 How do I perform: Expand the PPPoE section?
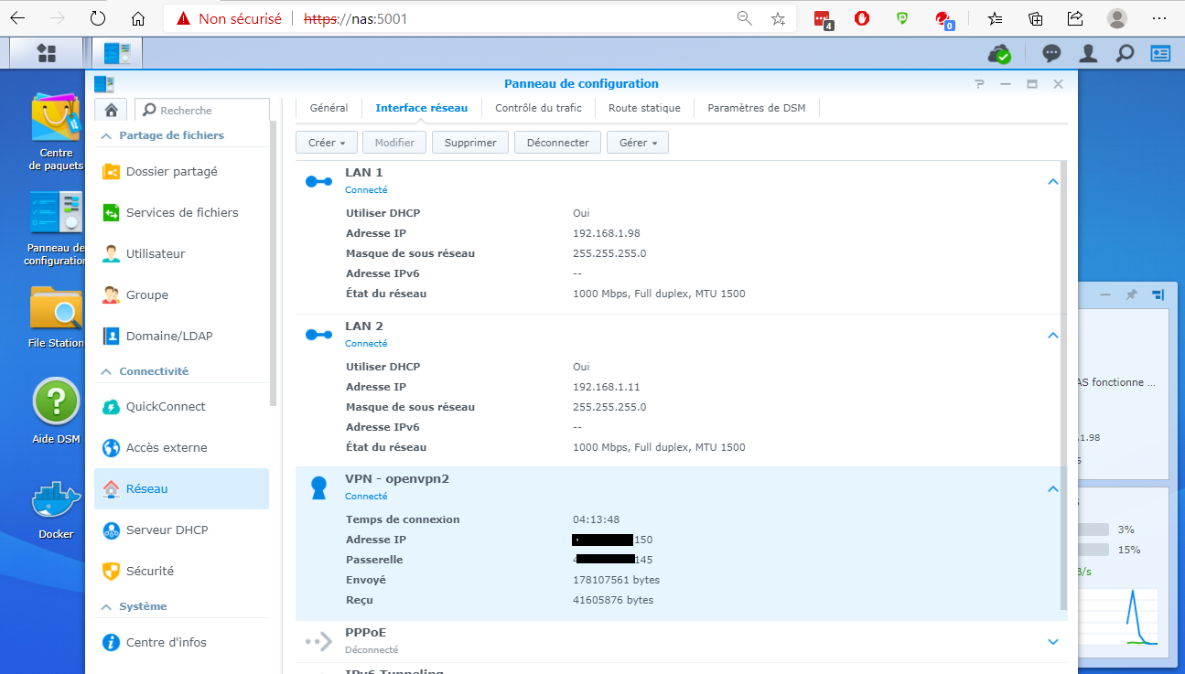pyautogui.click(x=1052, y=641)
